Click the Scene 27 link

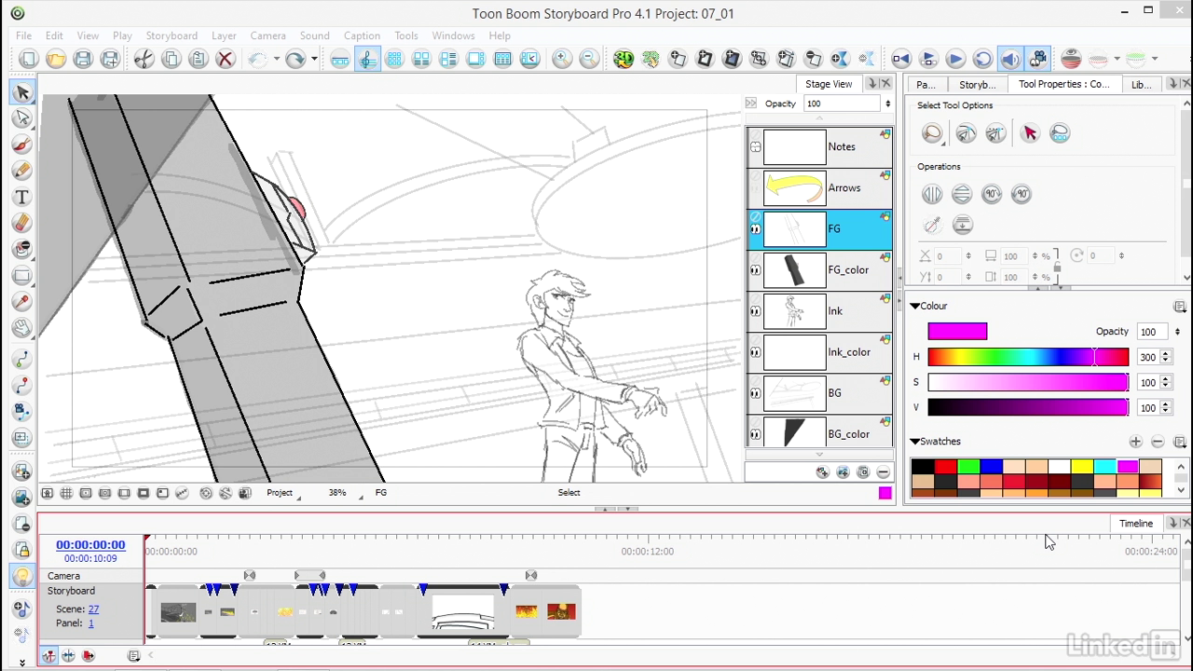point(93,609)
